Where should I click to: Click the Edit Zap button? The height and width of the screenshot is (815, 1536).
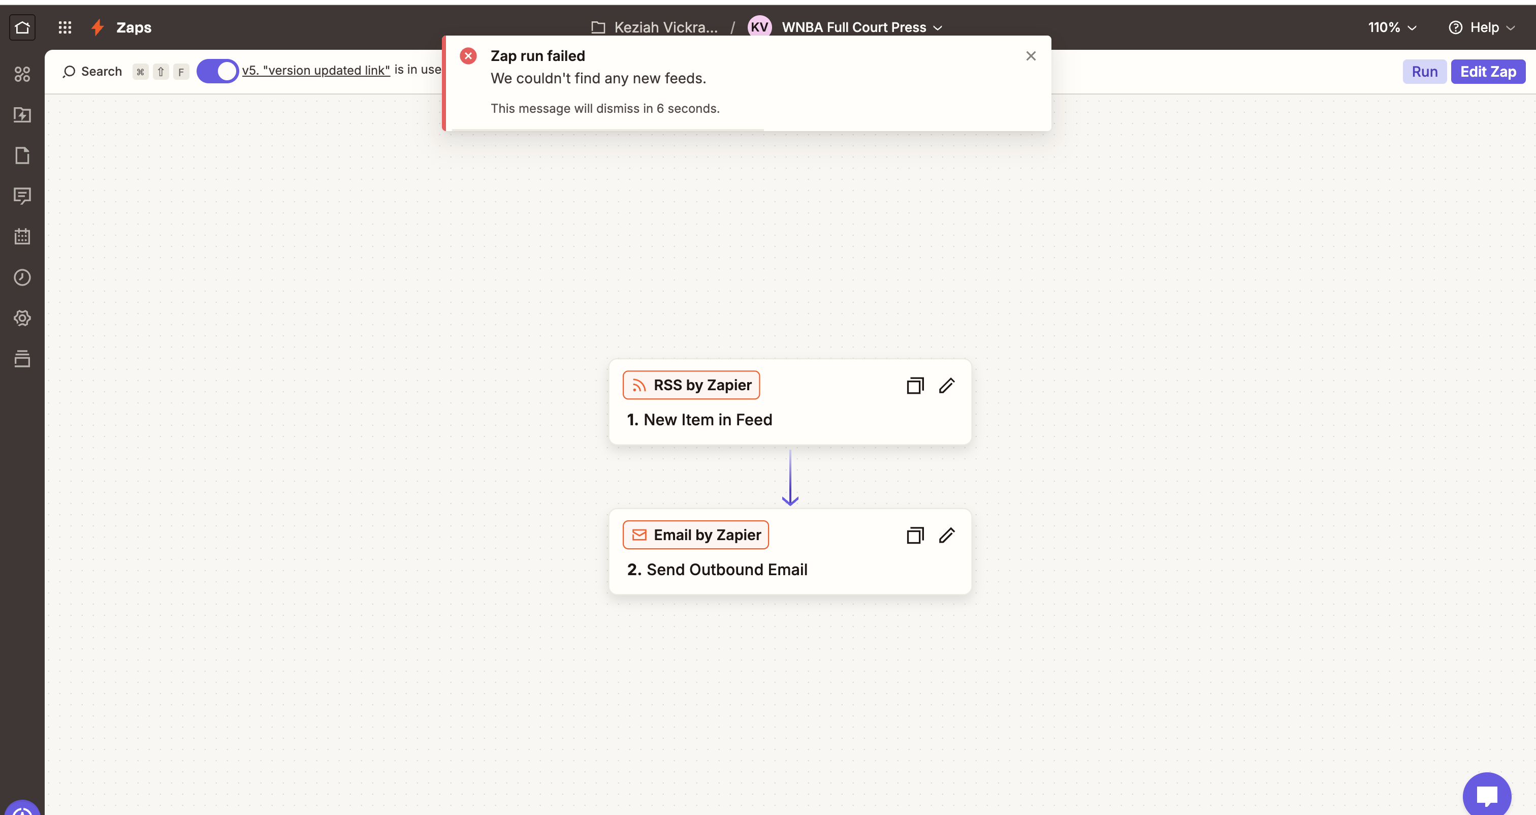(1488, 72)
